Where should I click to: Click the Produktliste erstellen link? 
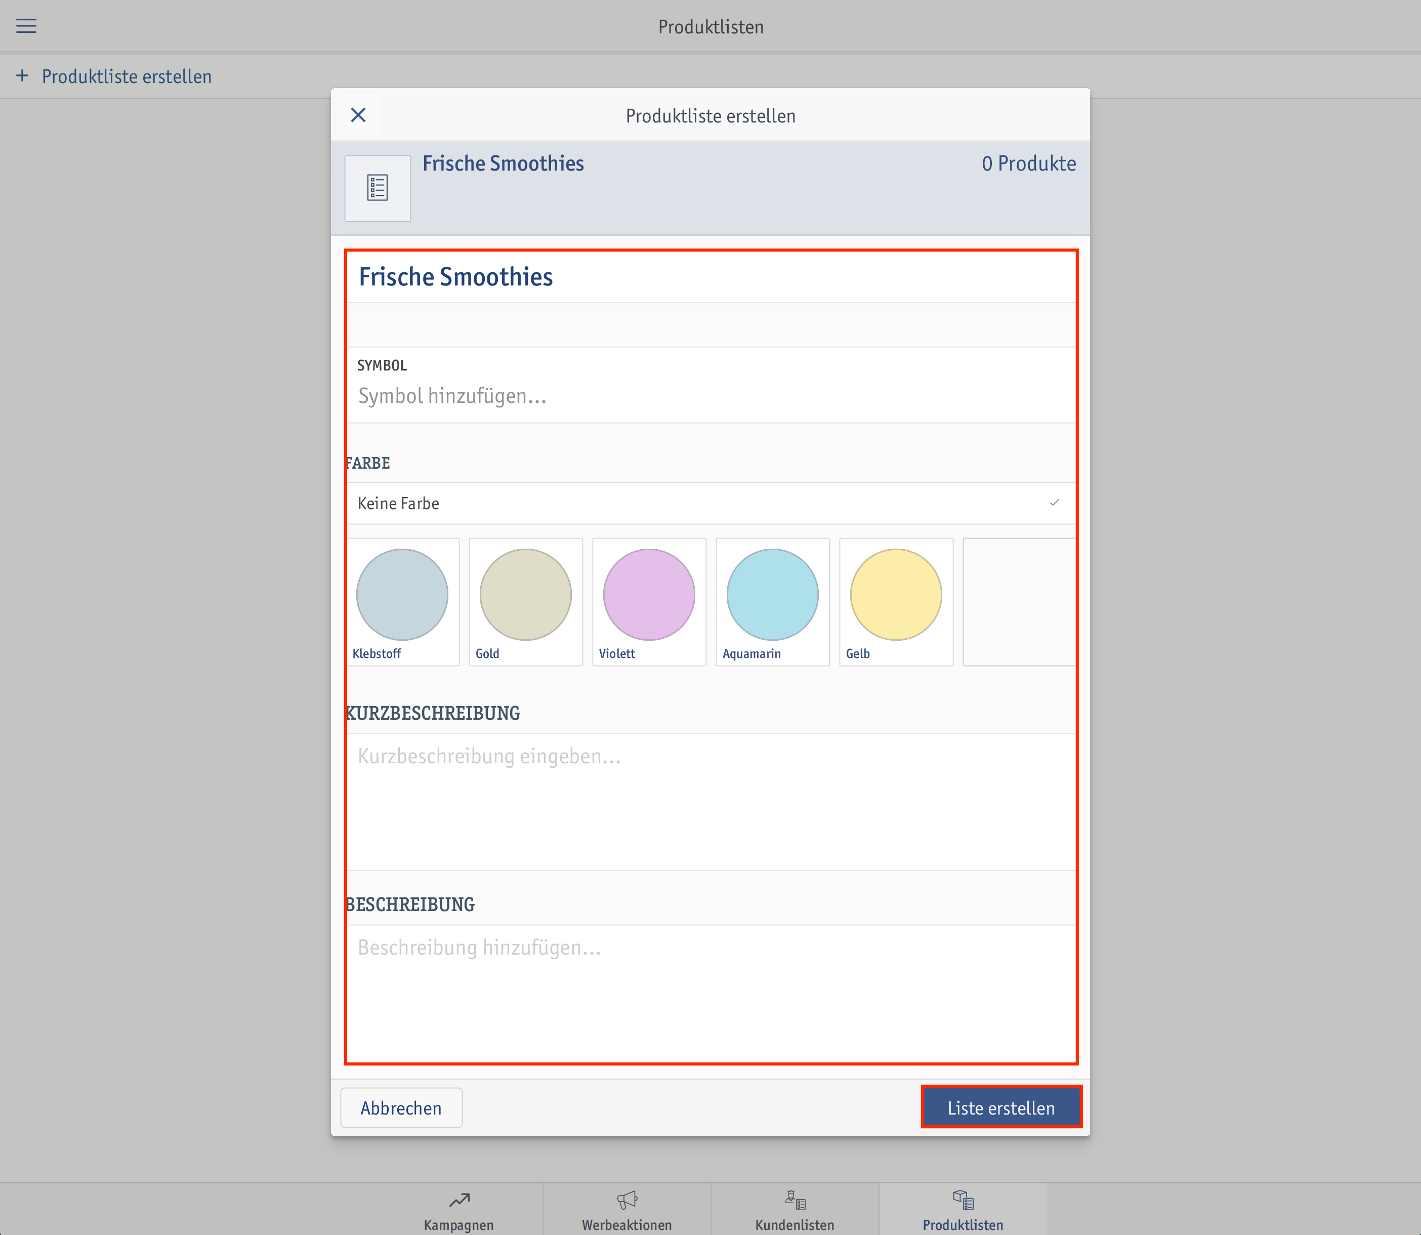(127, 76)
